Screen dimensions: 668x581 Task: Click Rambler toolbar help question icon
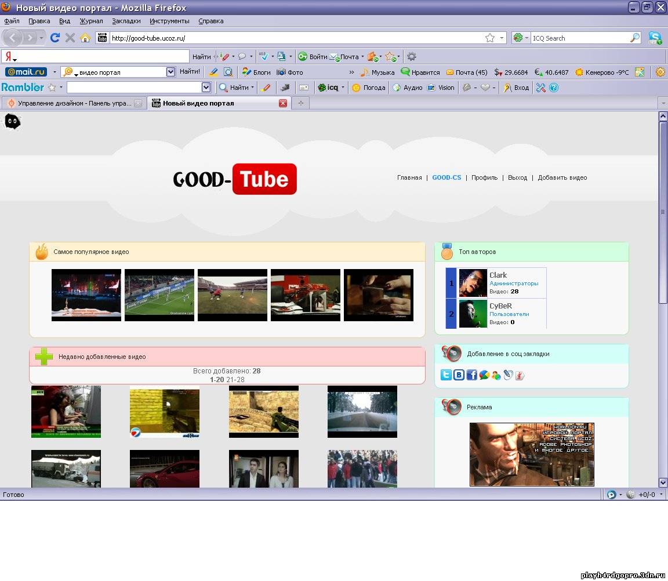(553, 88)
